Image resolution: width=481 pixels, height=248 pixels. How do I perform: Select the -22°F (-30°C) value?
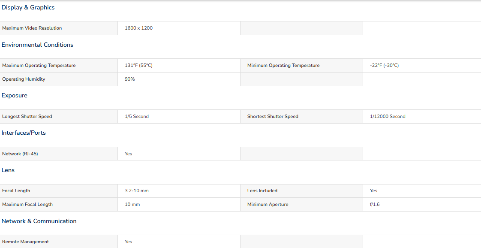[x=385, y=65]
